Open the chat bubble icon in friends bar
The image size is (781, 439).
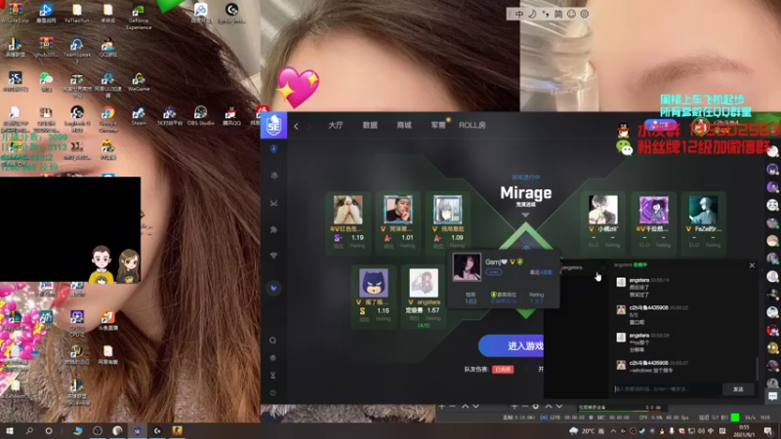pyautogui.click(x=772, y=396)
